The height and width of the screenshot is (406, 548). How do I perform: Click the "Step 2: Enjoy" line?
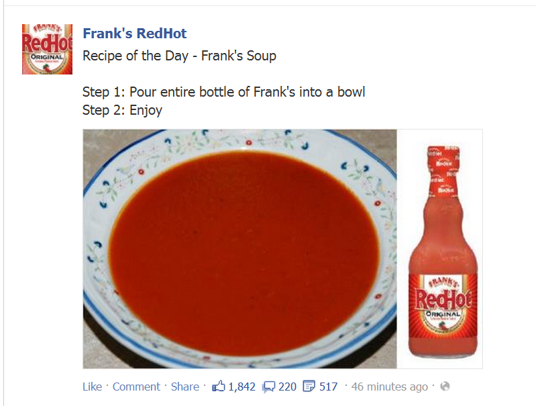(122, 110)
